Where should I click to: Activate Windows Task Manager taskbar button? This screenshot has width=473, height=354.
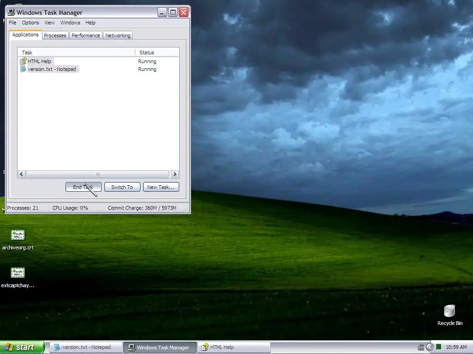coord(160,348)
